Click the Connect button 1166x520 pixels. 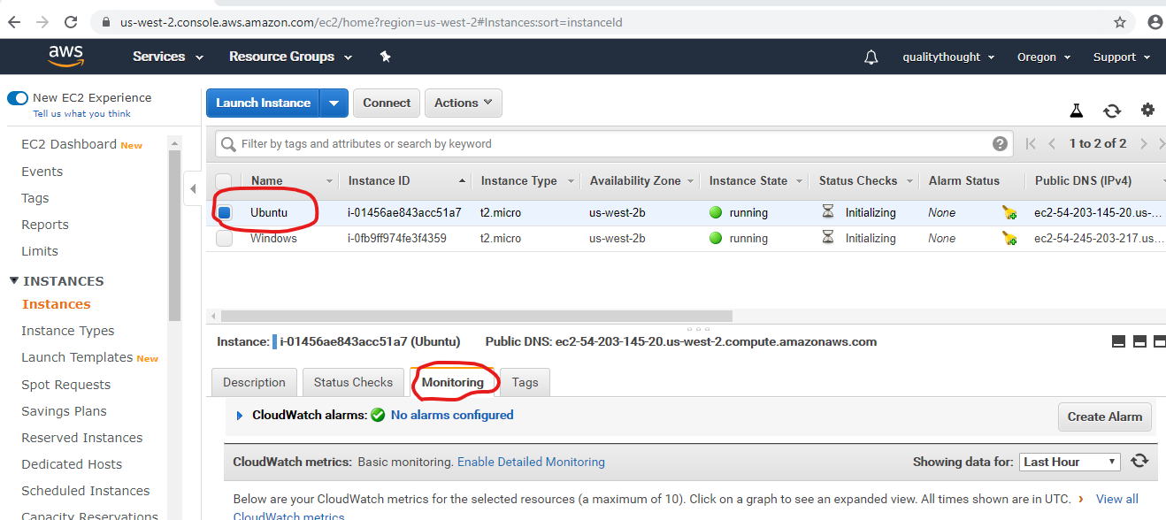[x=387, y=103]
